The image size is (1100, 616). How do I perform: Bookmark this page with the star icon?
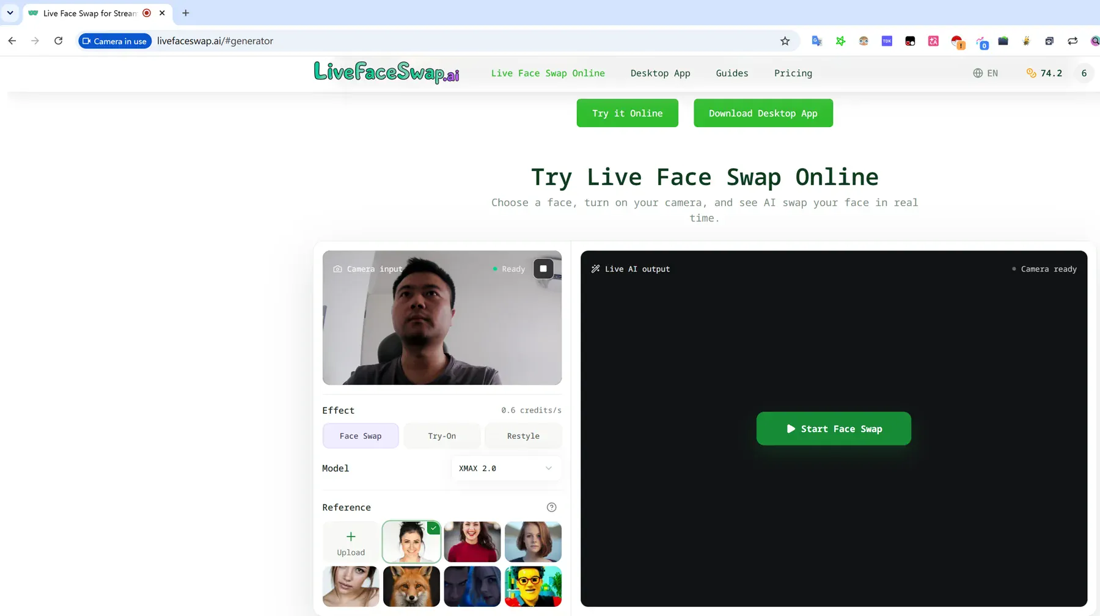click(x=785, y=41)
